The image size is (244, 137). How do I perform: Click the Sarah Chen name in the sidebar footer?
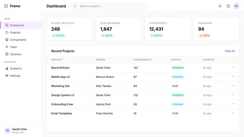[20, 129]
